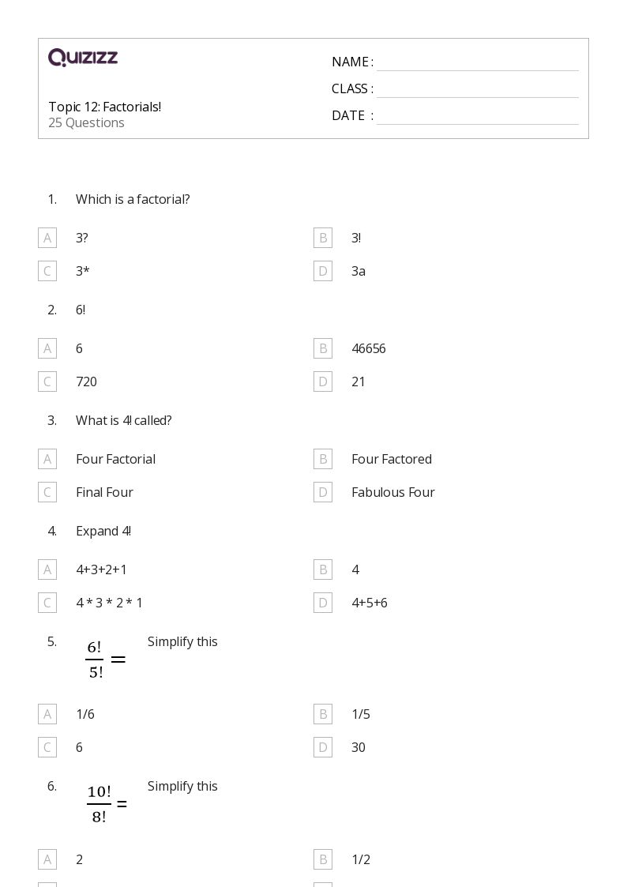Click the DATE input line

tap(477, 116)
